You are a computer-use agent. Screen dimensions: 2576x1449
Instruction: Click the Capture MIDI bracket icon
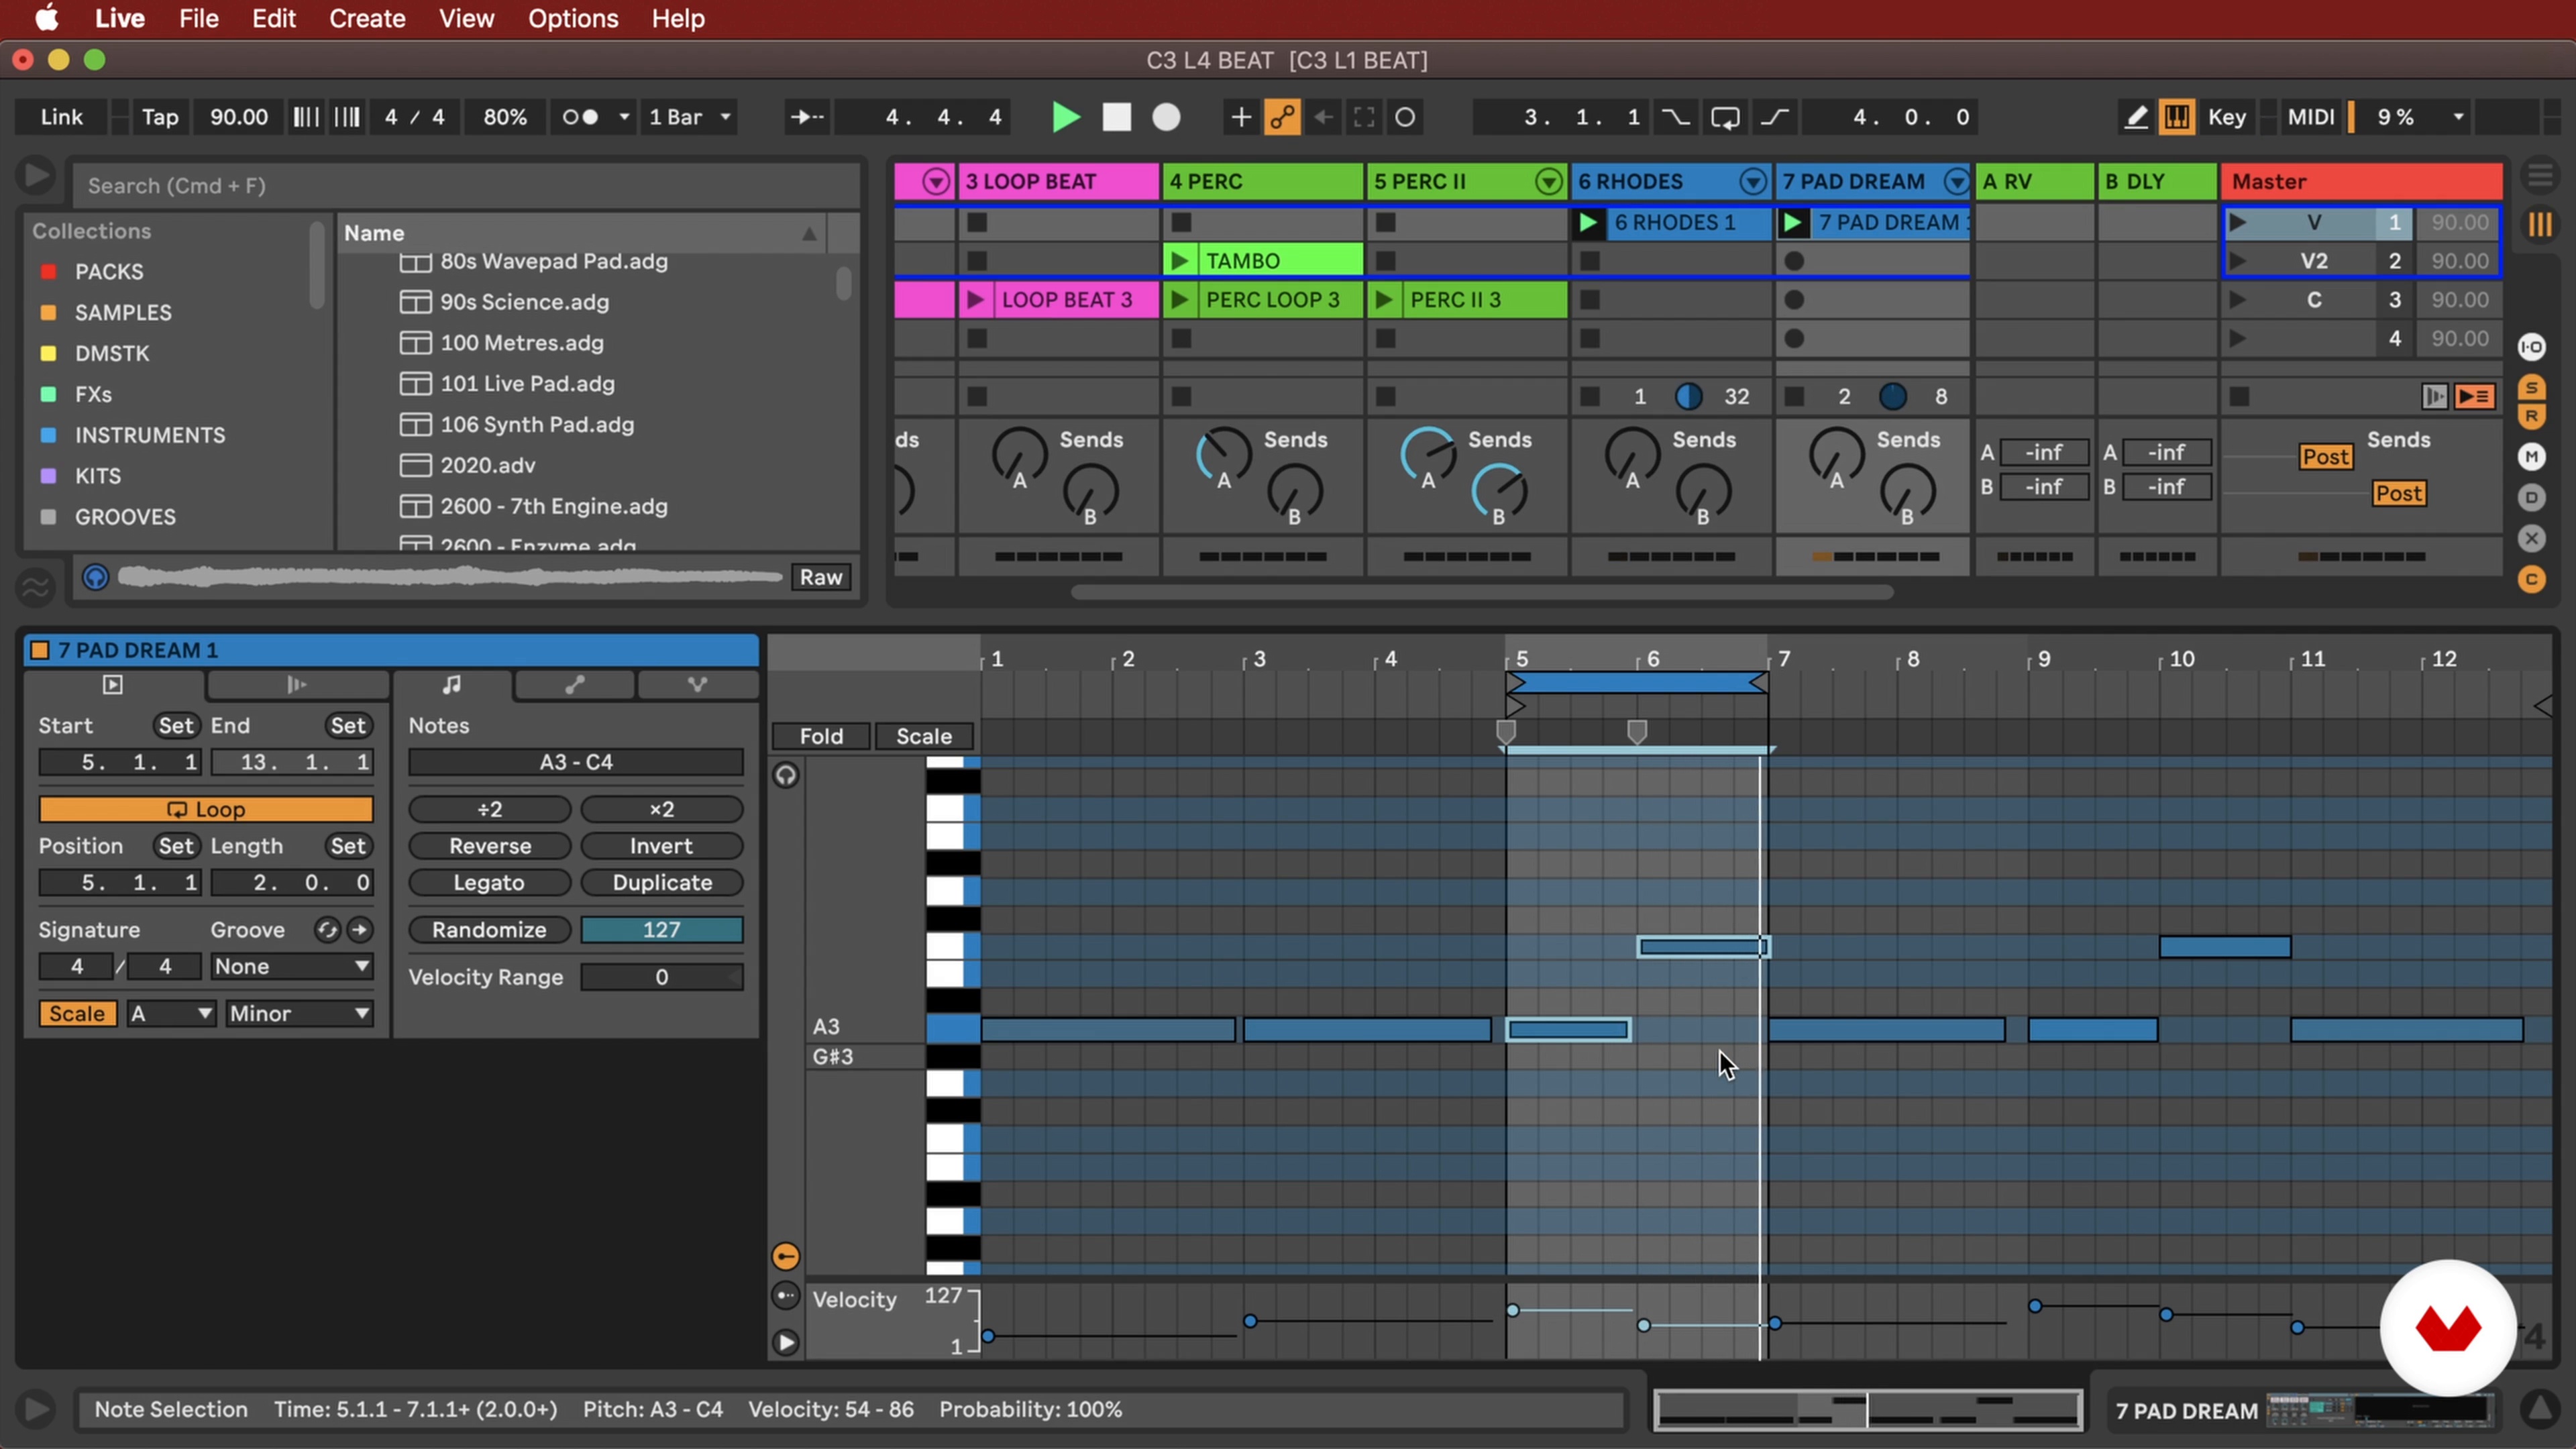click(x=1364, y=117)
